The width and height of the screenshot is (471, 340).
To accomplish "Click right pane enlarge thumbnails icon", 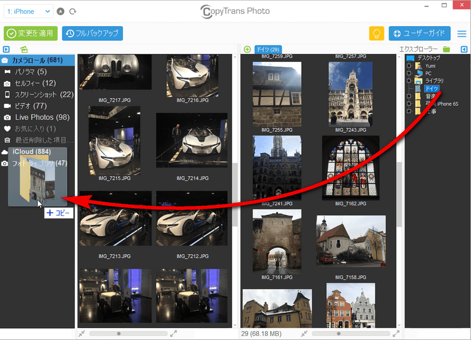I will click(x=397, y=333).
